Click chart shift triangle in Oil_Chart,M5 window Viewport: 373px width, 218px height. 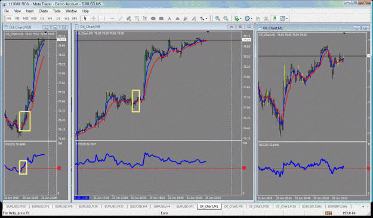(x=208, y=32)
